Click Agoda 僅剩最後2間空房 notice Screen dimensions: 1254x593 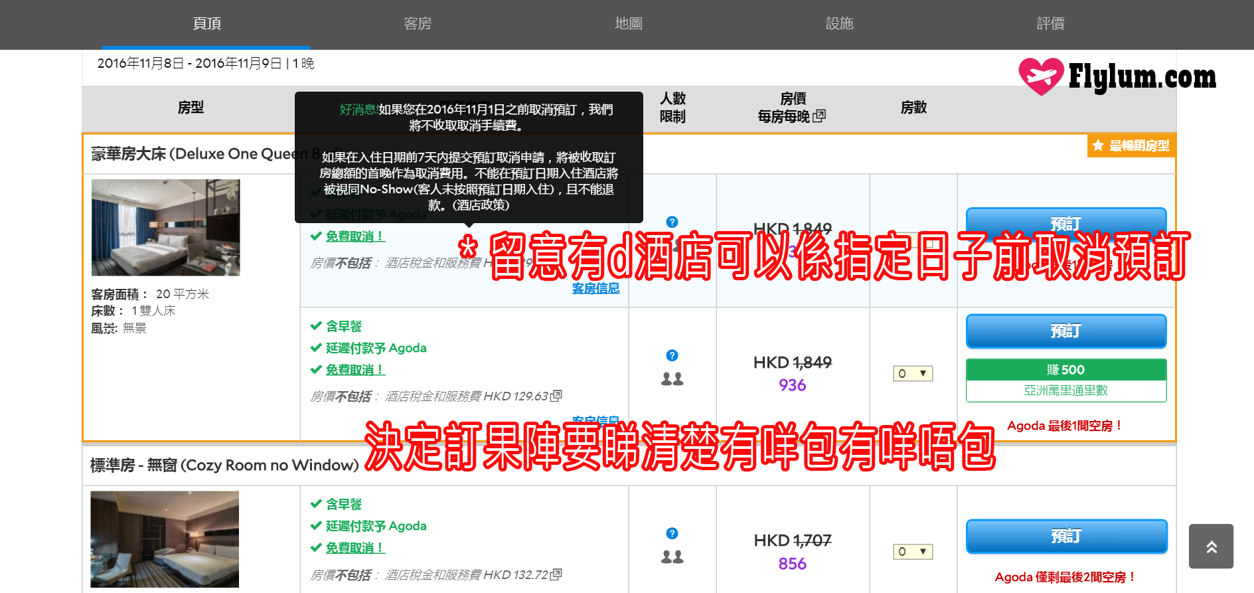tap(1065, 577)
